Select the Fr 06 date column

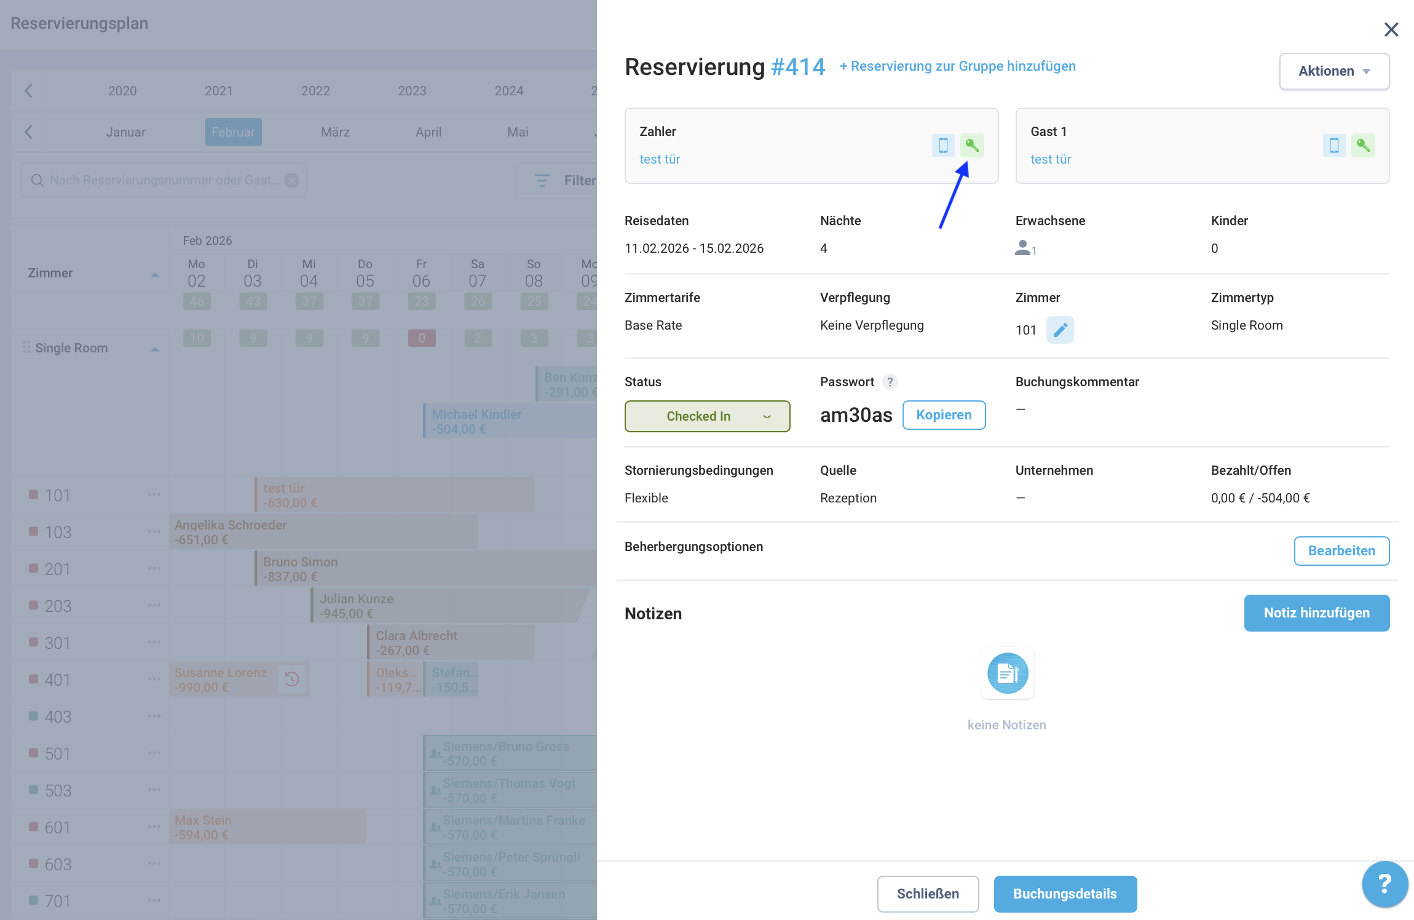[x=421, y=274]
